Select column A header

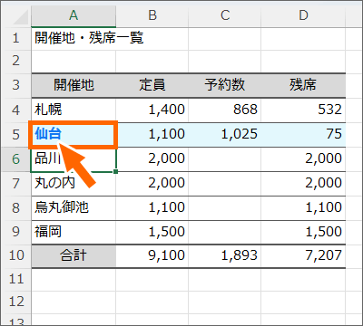(x=74, y=15)
